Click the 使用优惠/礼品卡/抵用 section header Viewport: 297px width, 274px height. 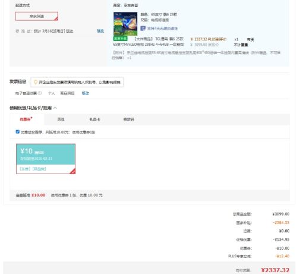(30, 108)
